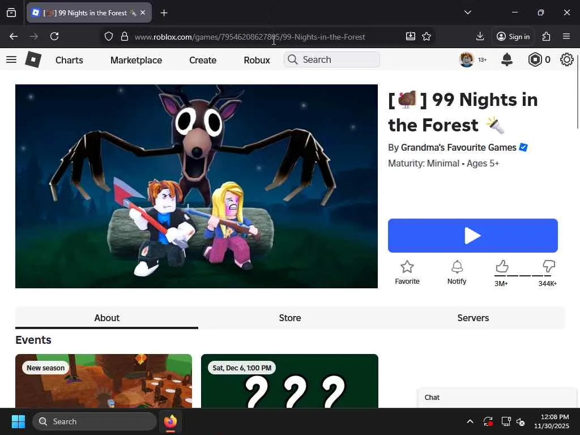Open the network status tray icon
This screenshot has width=580, height=435.
[506, 421]
